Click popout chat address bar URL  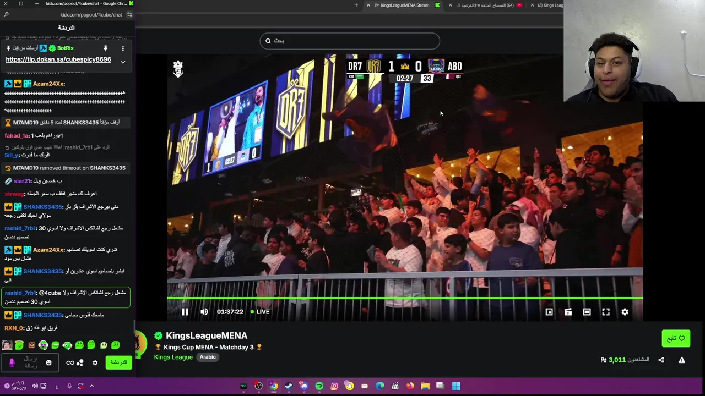click(x=91, y=15)
